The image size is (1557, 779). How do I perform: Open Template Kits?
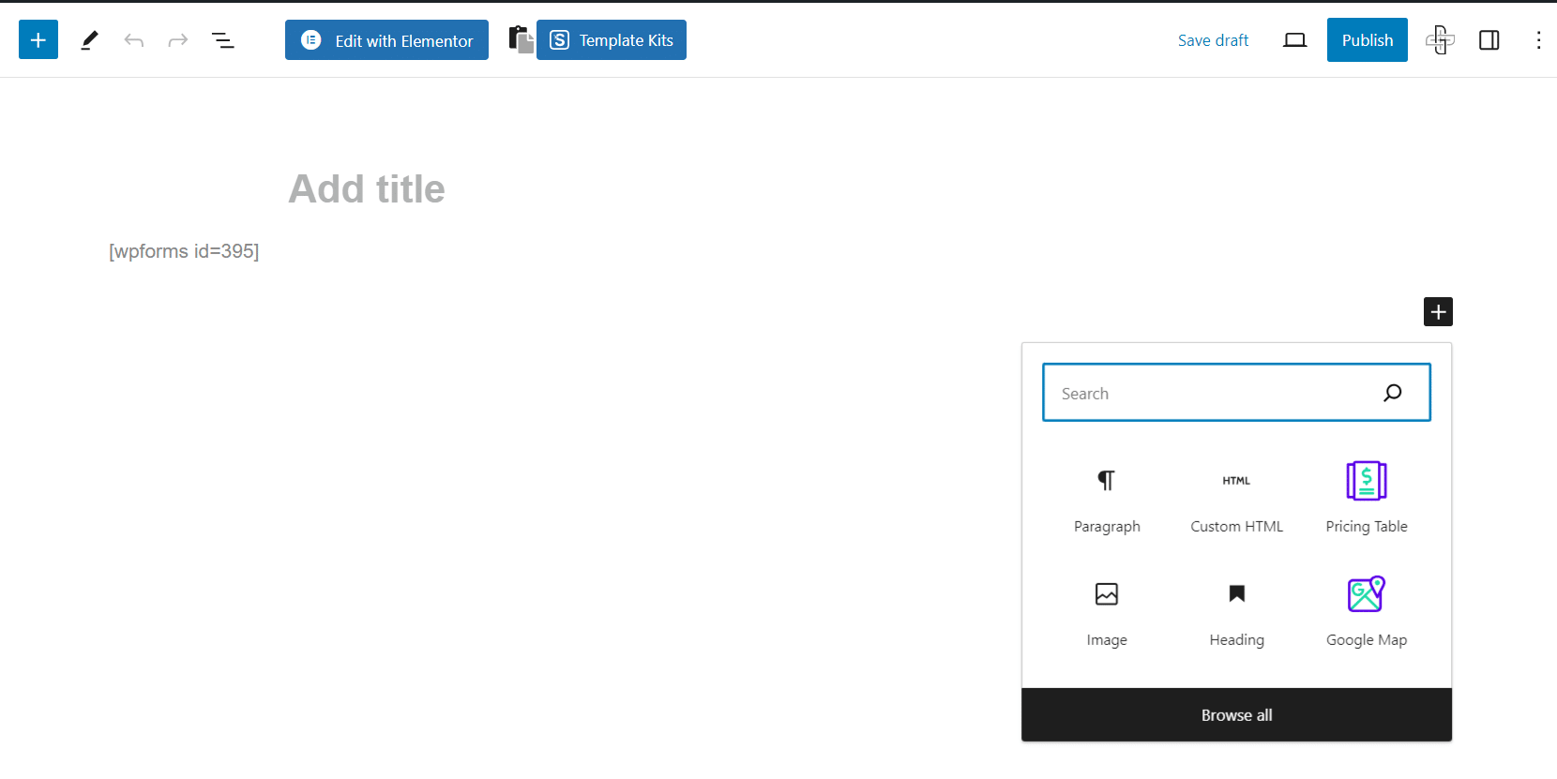coord(612,40)
